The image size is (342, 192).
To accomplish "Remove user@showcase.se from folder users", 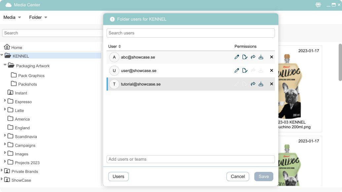I will click(272, 70).
